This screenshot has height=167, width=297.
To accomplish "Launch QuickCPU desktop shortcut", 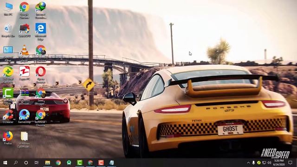I will 25,30.
